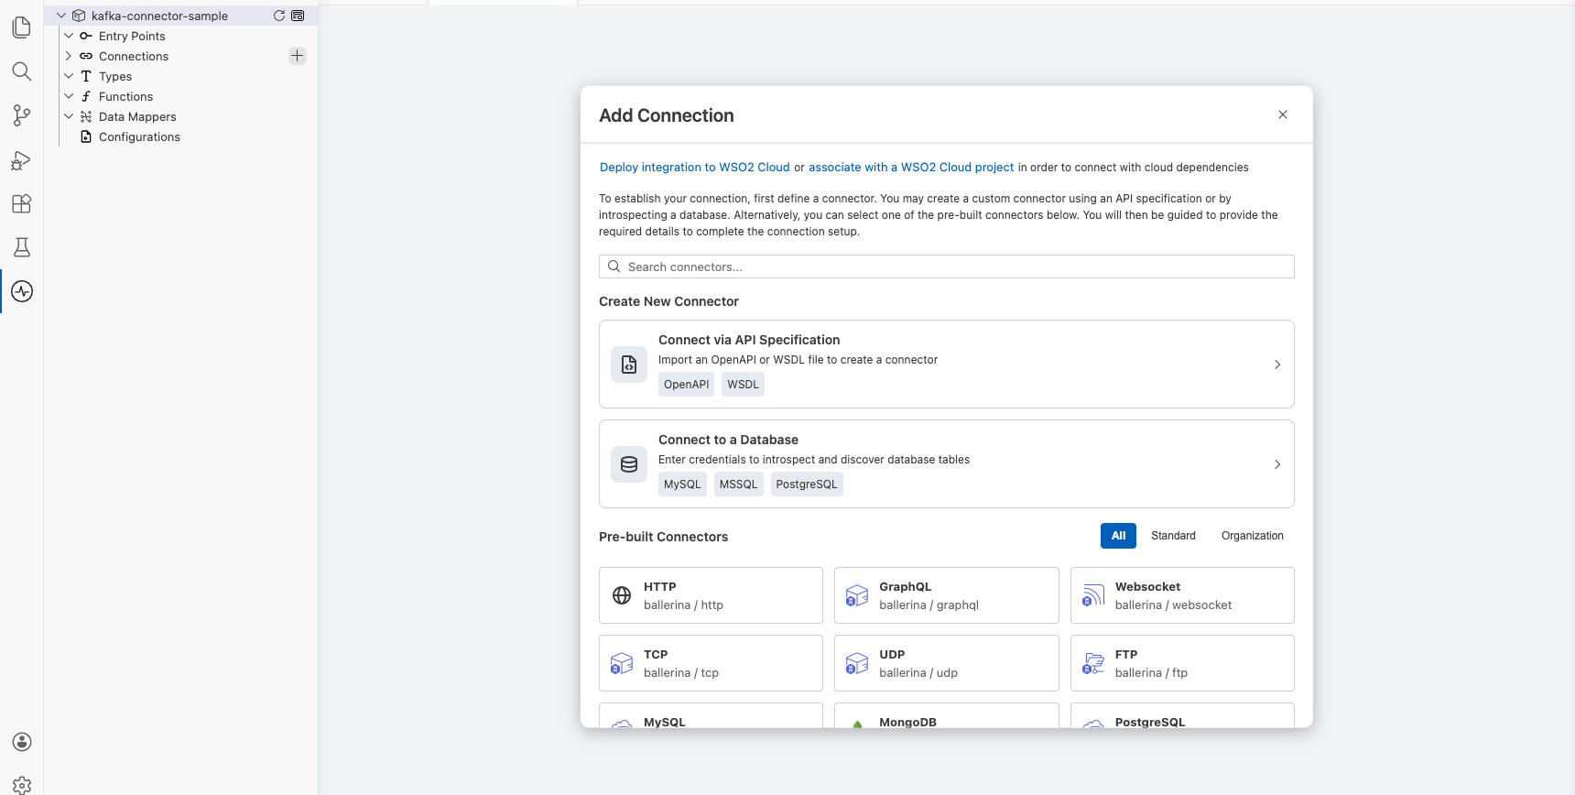This screenshot has width=1575, height=795.
Task: Collapse the Entry Points tree node
Action: [x=69, y=36]
